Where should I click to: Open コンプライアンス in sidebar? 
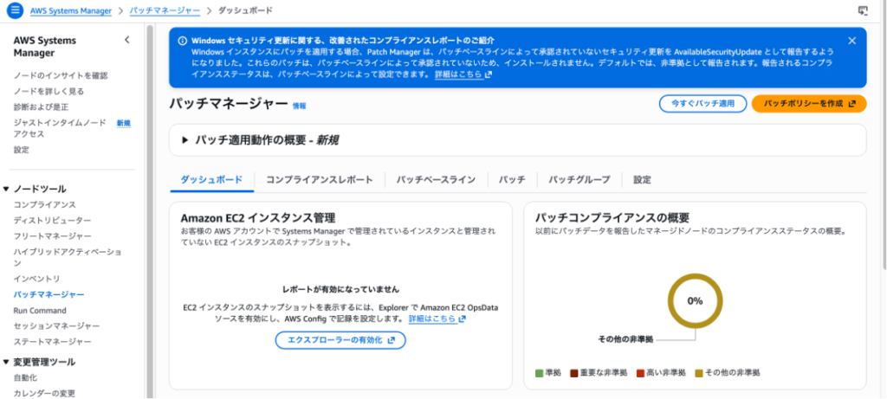click(x=45, y=204)
